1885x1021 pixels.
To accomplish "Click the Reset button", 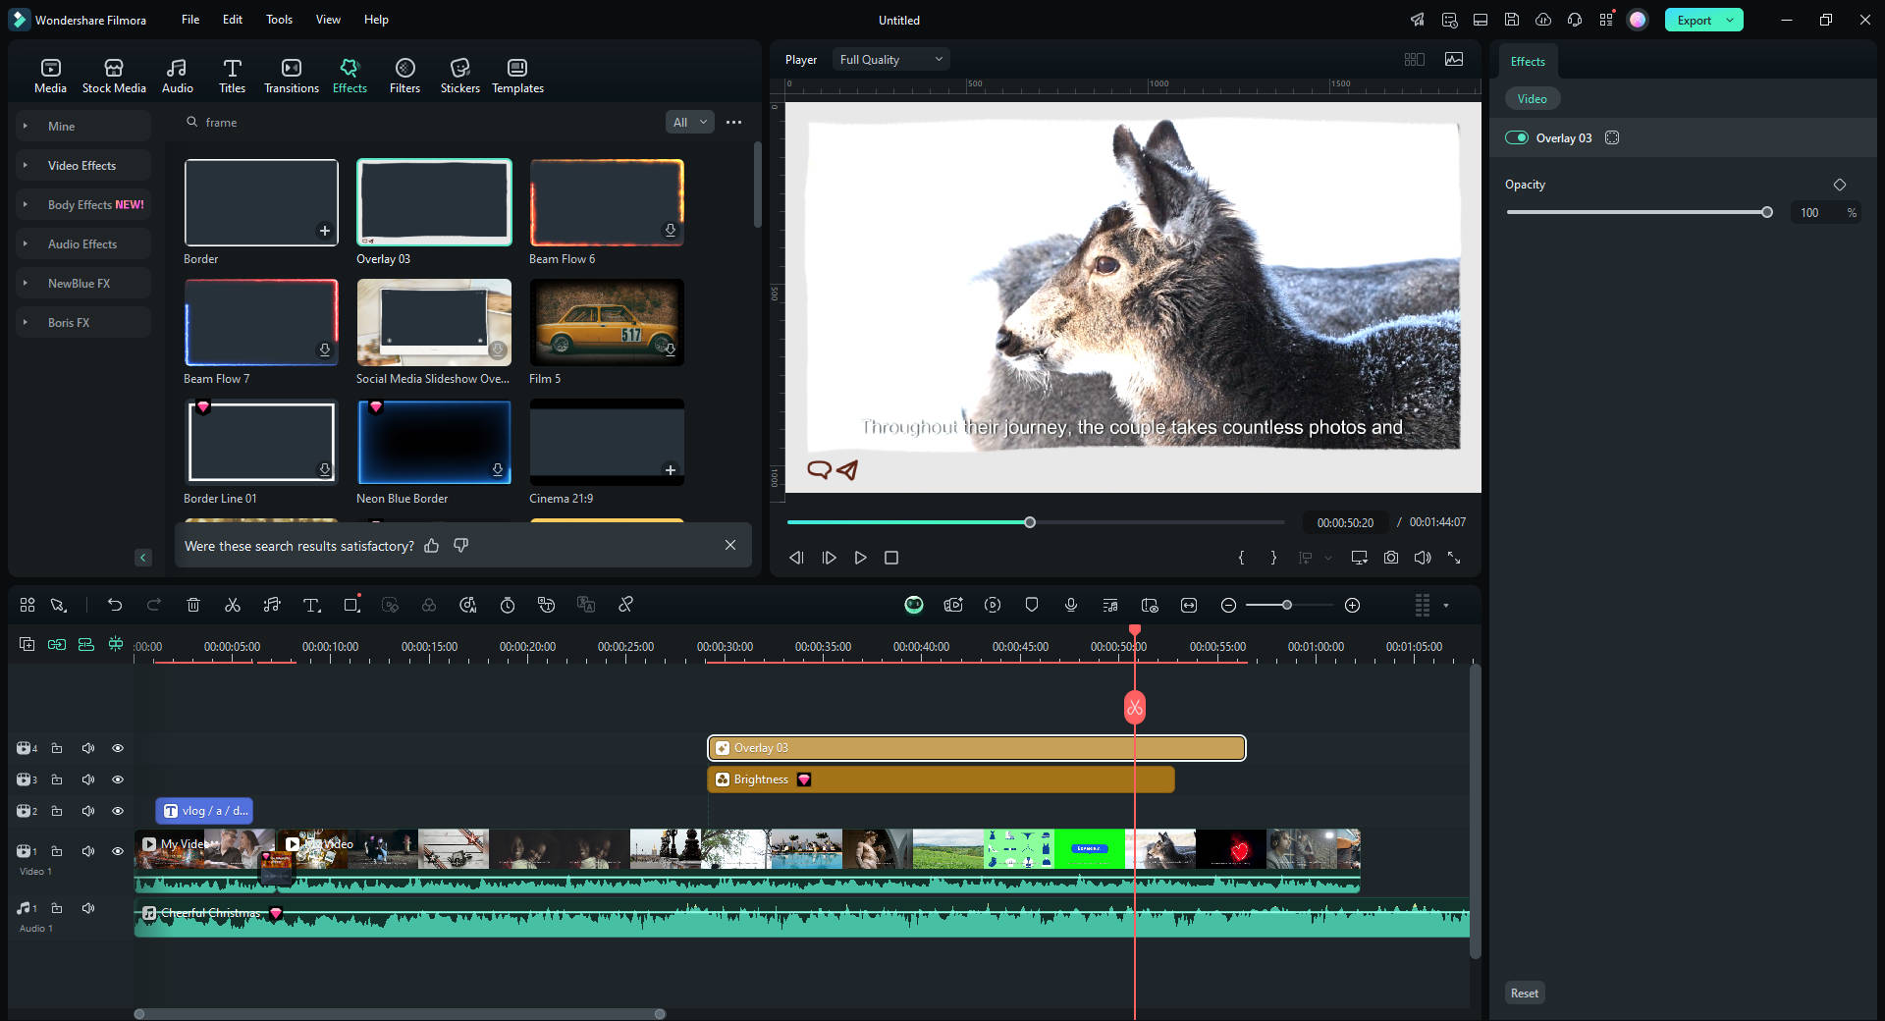I will point(1524,994).
